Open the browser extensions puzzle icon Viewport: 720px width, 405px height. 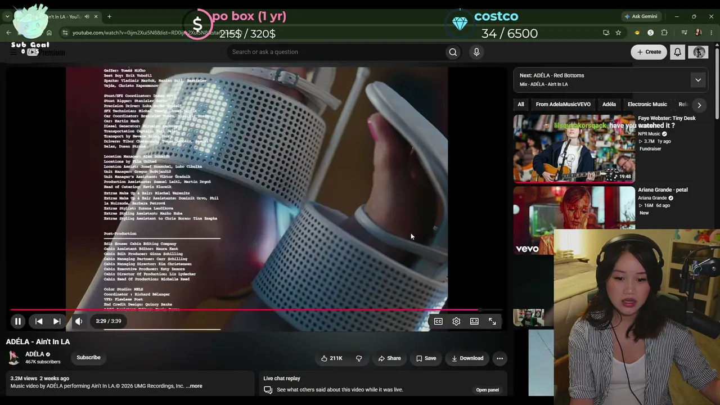click(664, 33)
